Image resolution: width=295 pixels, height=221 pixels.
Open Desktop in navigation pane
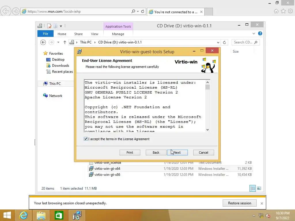58,60
